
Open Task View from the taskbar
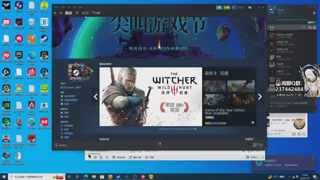point(77,177)
